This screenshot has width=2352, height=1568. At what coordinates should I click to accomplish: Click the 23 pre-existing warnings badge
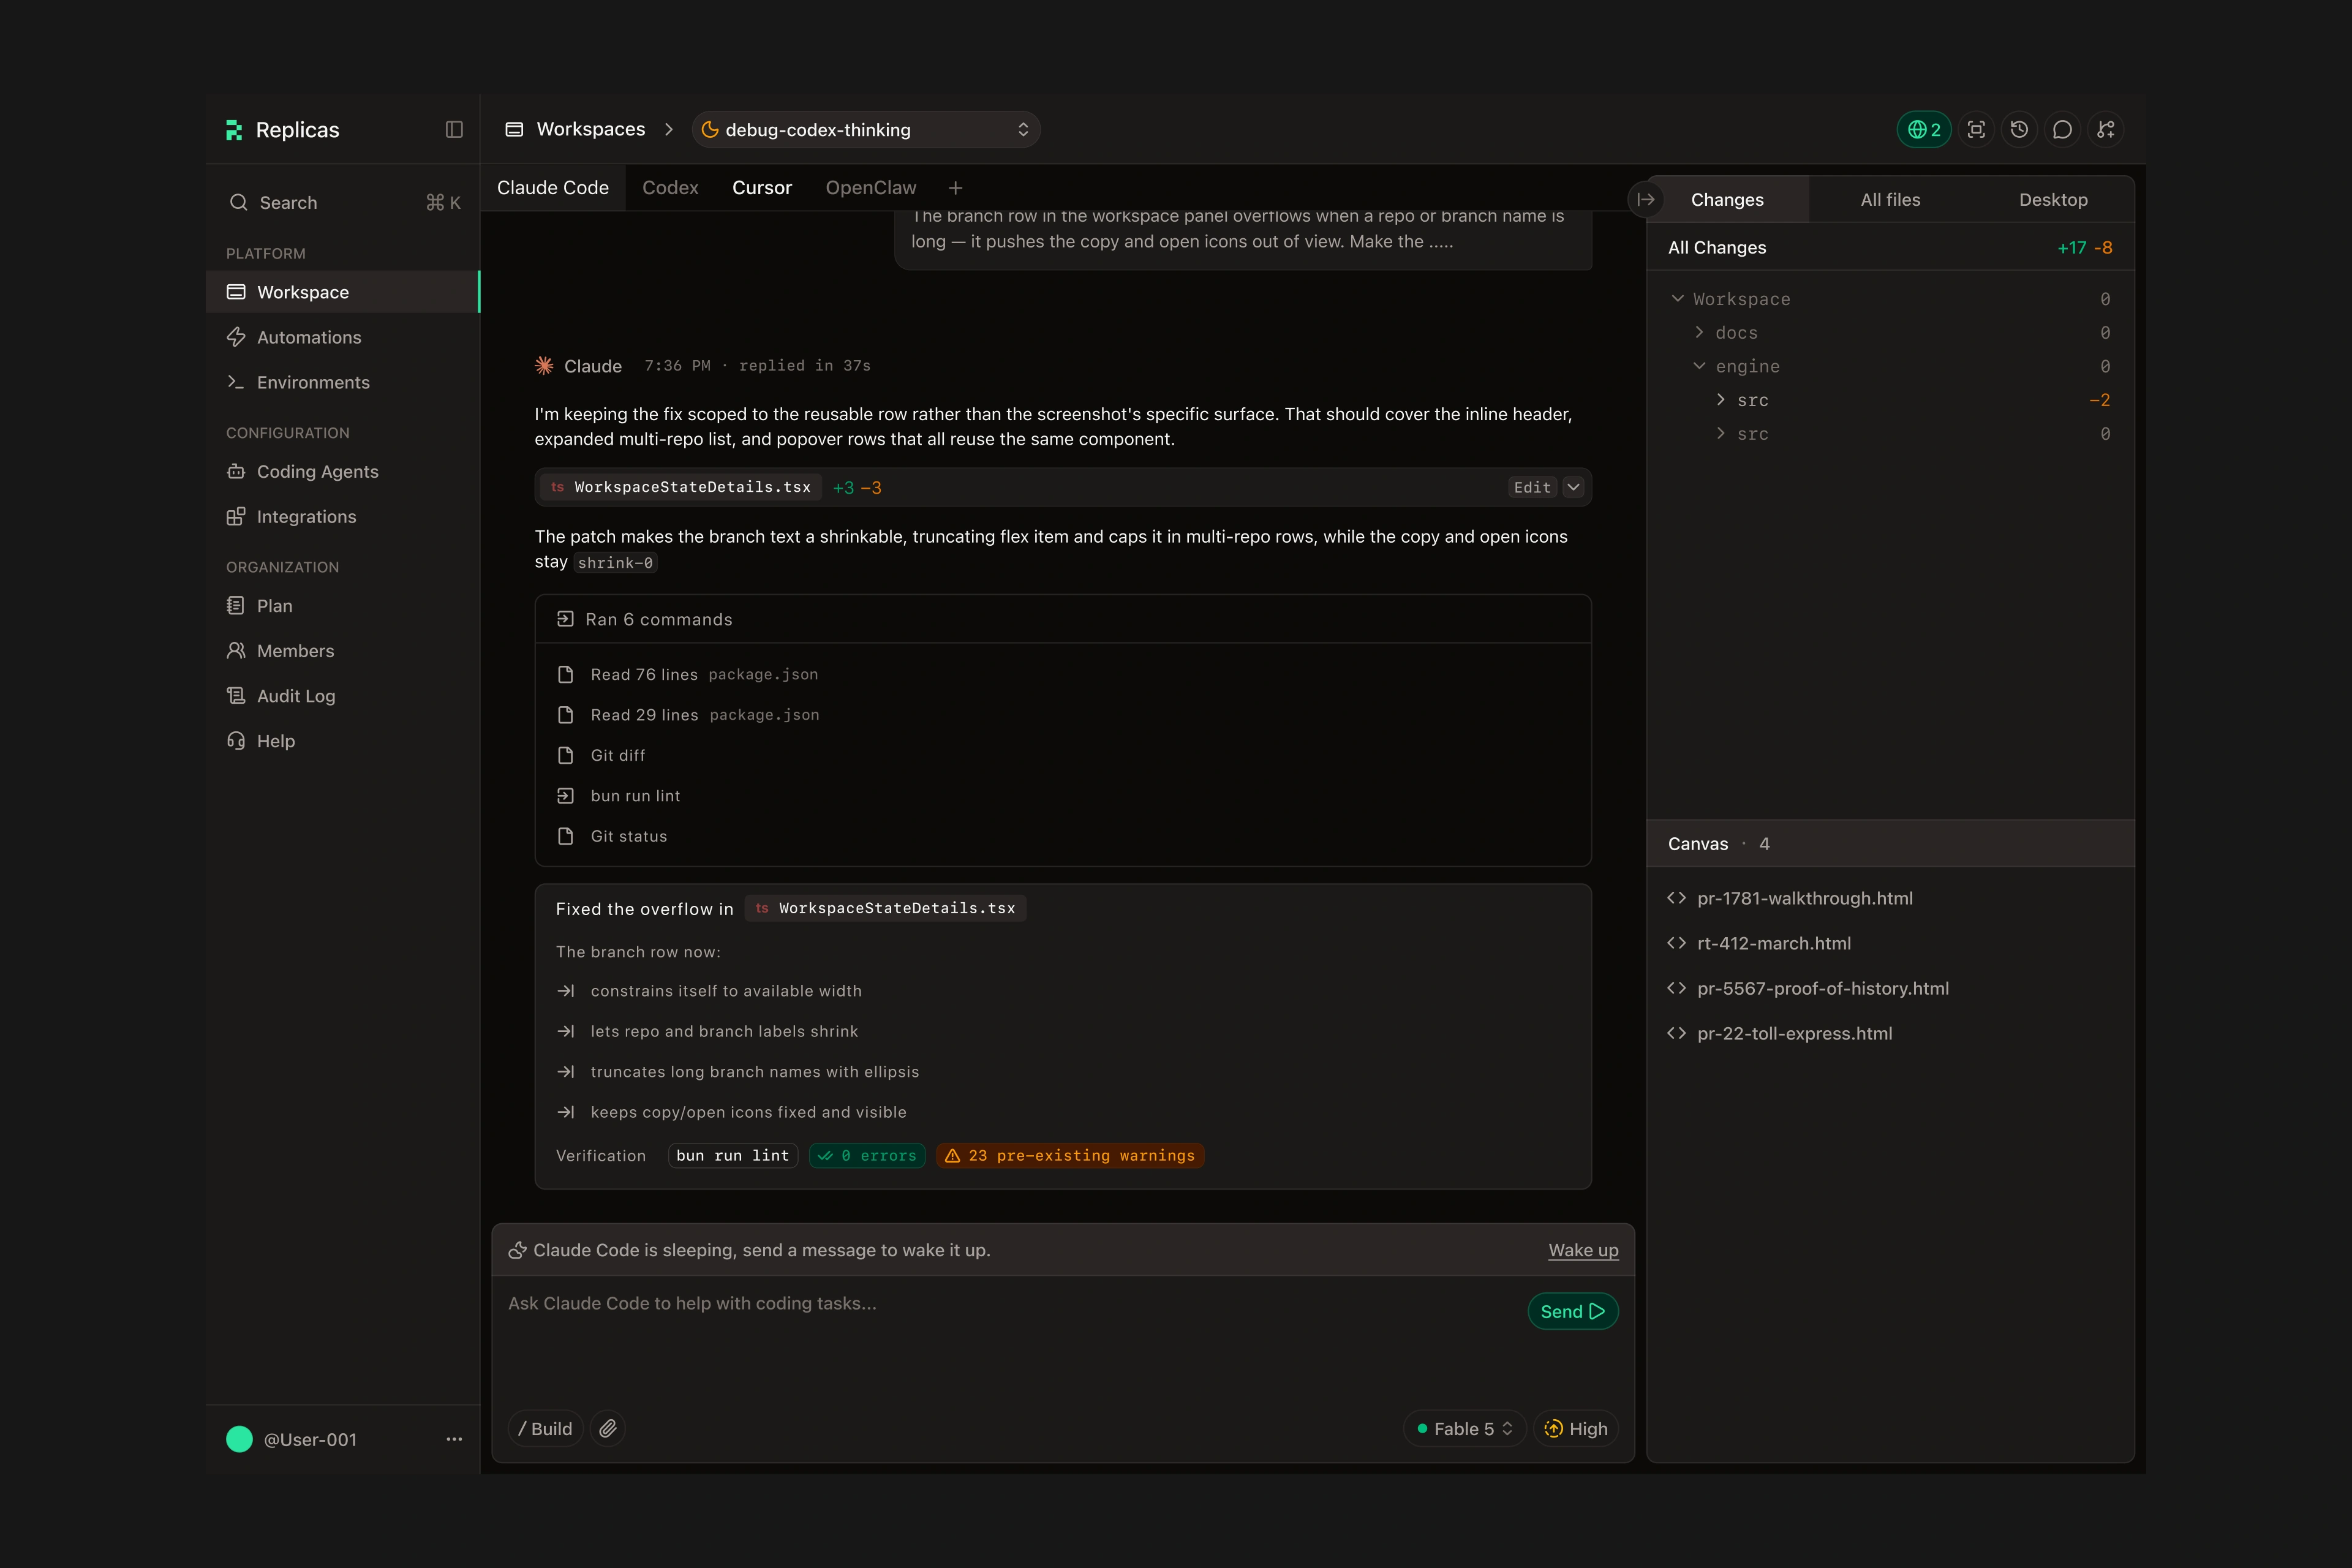(x=1070, y=1155)
